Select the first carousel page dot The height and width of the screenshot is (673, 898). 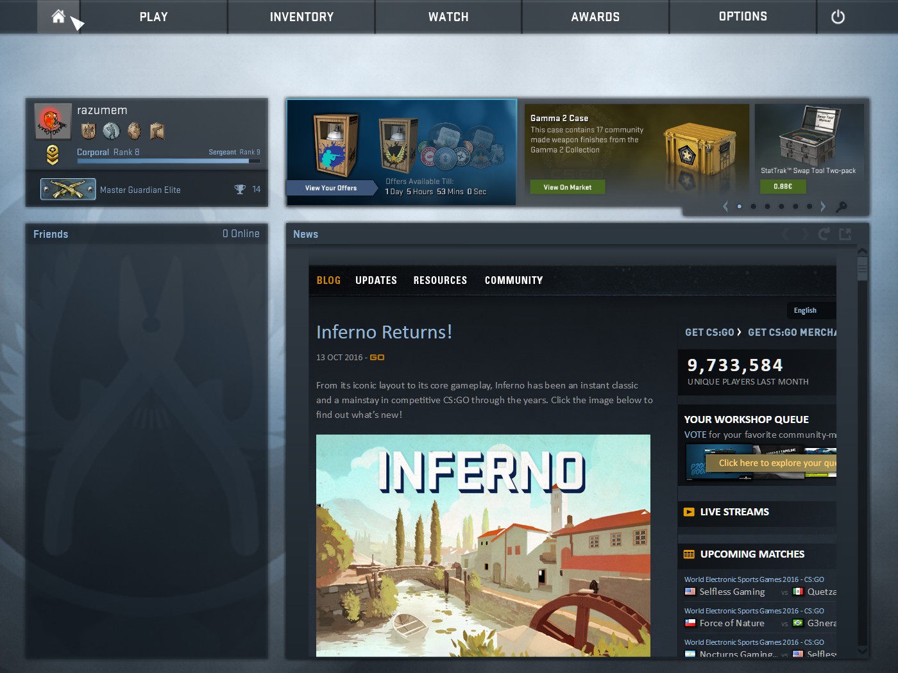[x=740, y=206]
